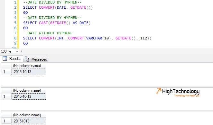
Task: Click third grid's (No column name) header
Action: 29,115
